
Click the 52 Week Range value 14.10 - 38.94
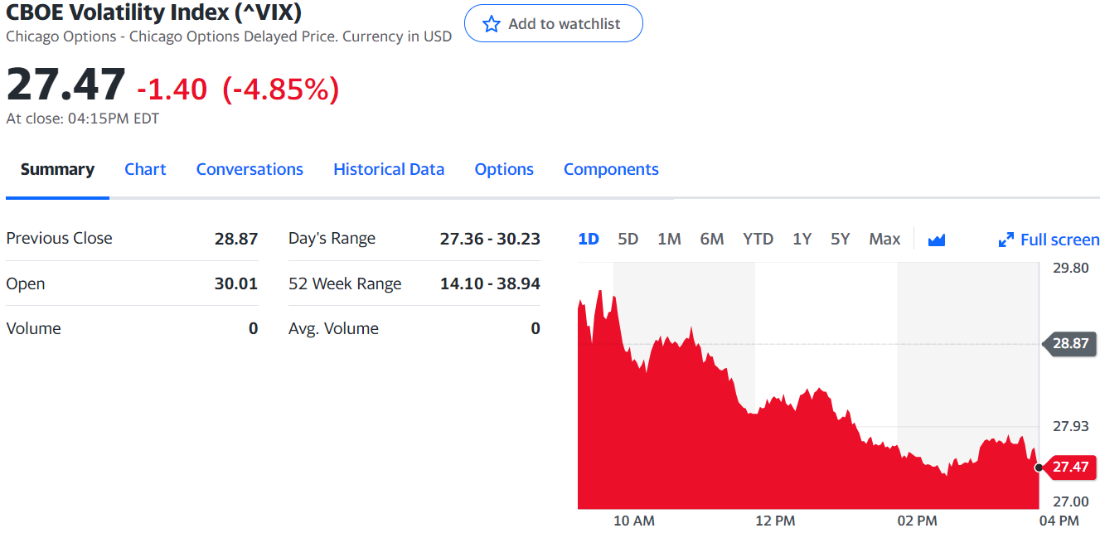tap(490, 283)
